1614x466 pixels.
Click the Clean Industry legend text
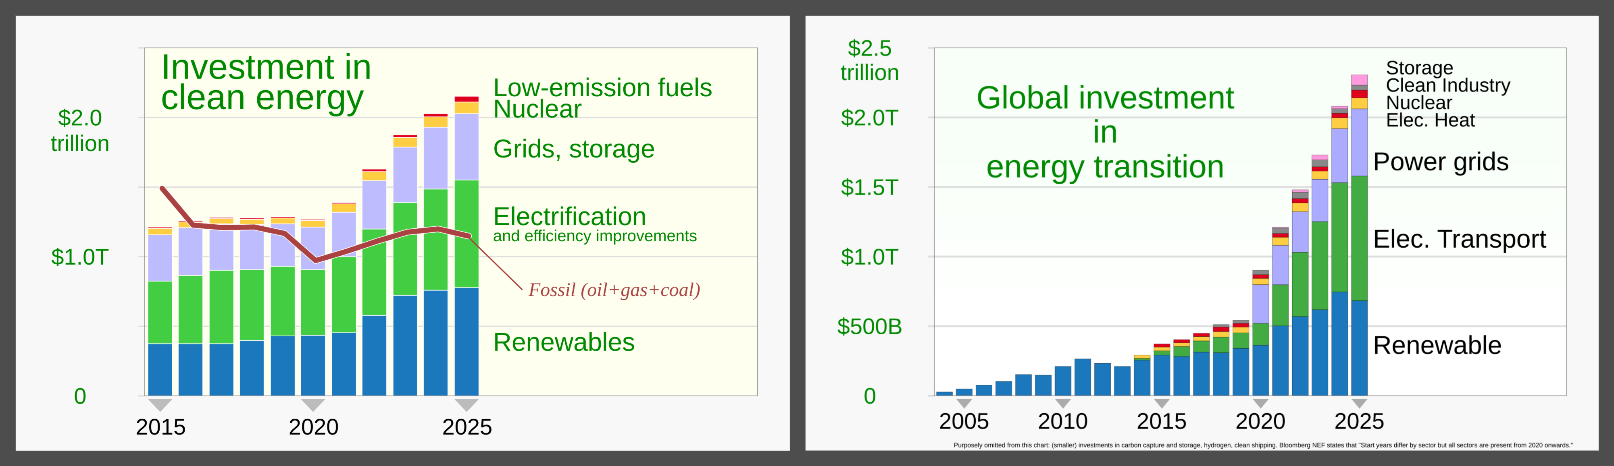point(1447,85)
